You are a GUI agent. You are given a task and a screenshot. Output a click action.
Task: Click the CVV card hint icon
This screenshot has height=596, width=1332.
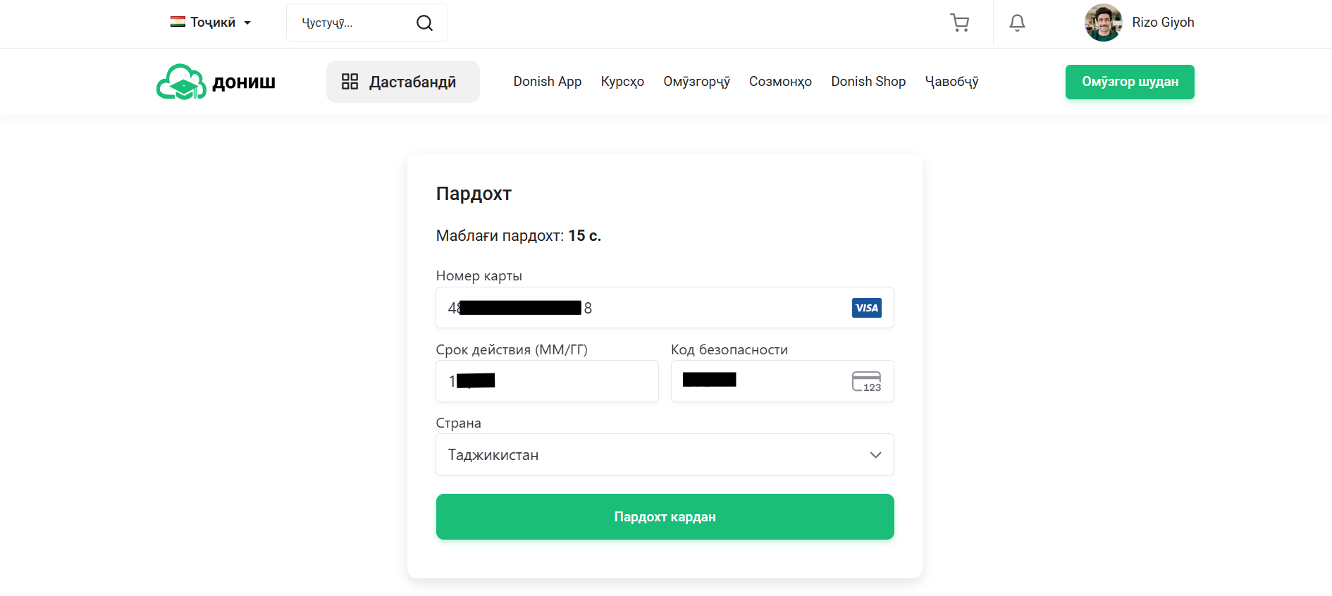pyautogui.click(x=866, y=381)
